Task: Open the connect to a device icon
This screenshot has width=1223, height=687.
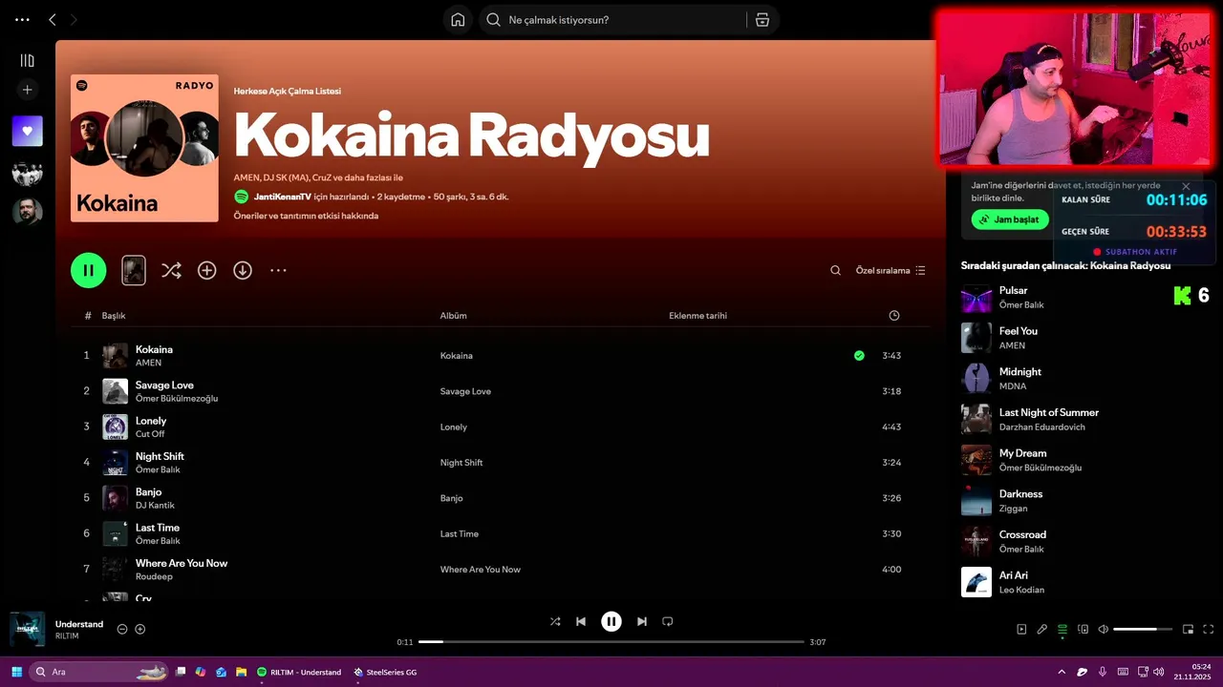Action: [x=1084, y=629]
